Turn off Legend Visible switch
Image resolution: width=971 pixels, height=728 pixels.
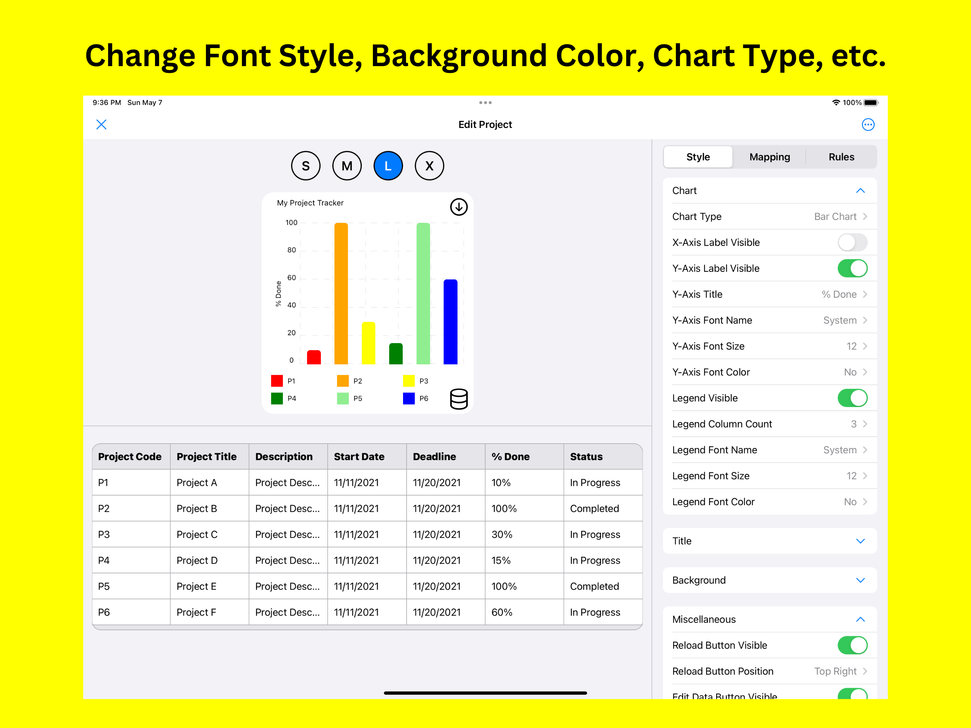pyautogui.click(x=853, y=398)
